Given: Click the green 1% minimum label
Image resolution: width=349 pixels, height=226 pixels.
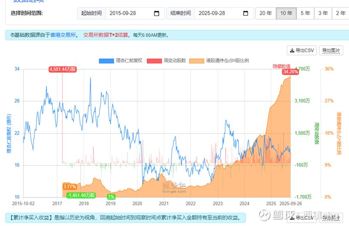Looking at the screenshot, I should pos(111,197).
